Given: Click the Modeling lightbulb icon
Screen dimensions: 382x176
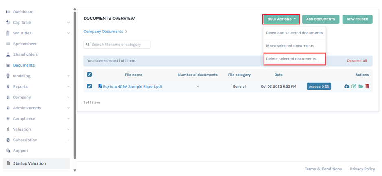Looking at the screenshot, I should 8,76.
